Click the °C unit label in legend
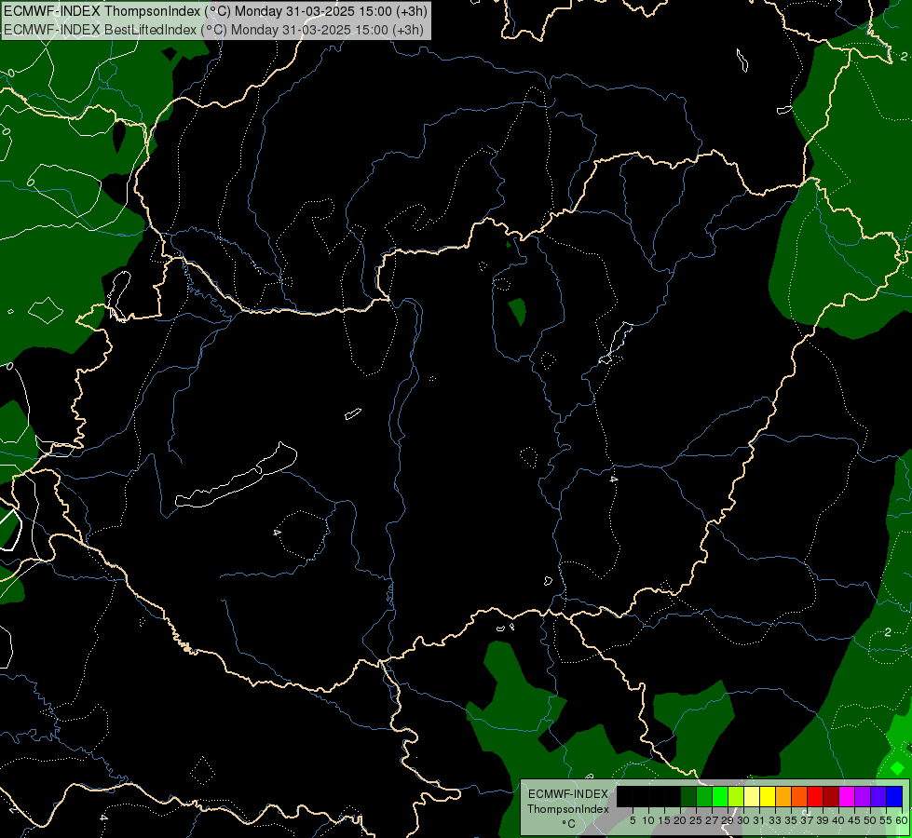912x838 pixels. [568, 824]
